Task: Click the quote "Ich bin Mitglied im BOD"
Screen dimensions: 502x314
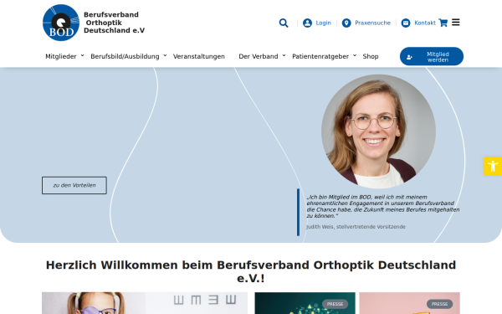Action: 383,206
